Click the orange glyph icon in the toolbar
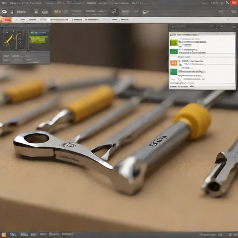Viewport: 238px width, 238px height. click(36, 12)
